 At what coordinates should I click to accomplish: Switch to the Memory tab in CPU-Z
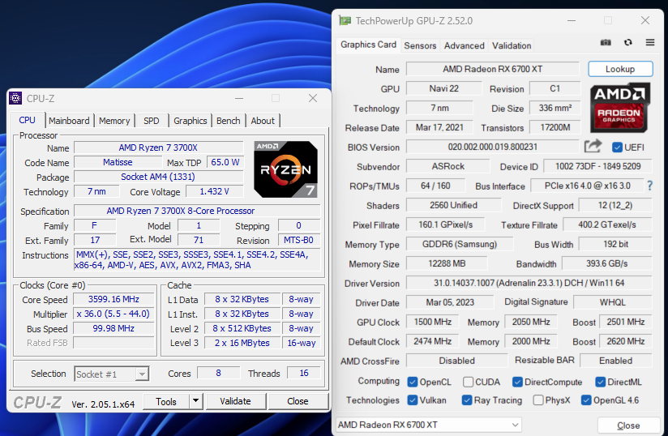114,121
